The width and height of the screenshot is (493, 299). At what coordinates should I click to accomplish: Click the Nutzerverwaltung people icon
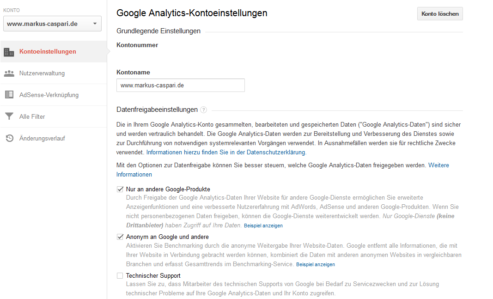(x=9, y=73)
